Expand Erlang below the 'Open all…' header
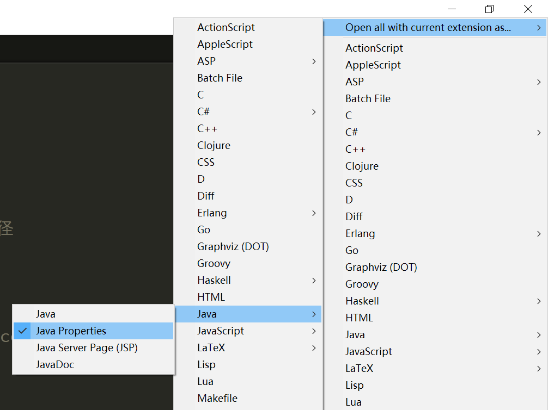This screenshot has height=410, width=548. [435, 233]
